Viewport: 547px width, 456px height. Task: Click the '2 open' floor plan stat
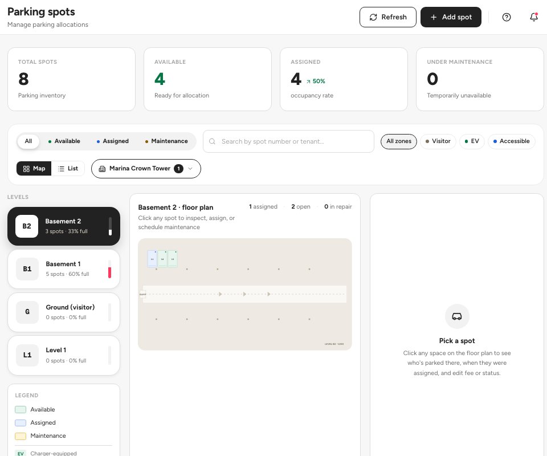[301, 206]
